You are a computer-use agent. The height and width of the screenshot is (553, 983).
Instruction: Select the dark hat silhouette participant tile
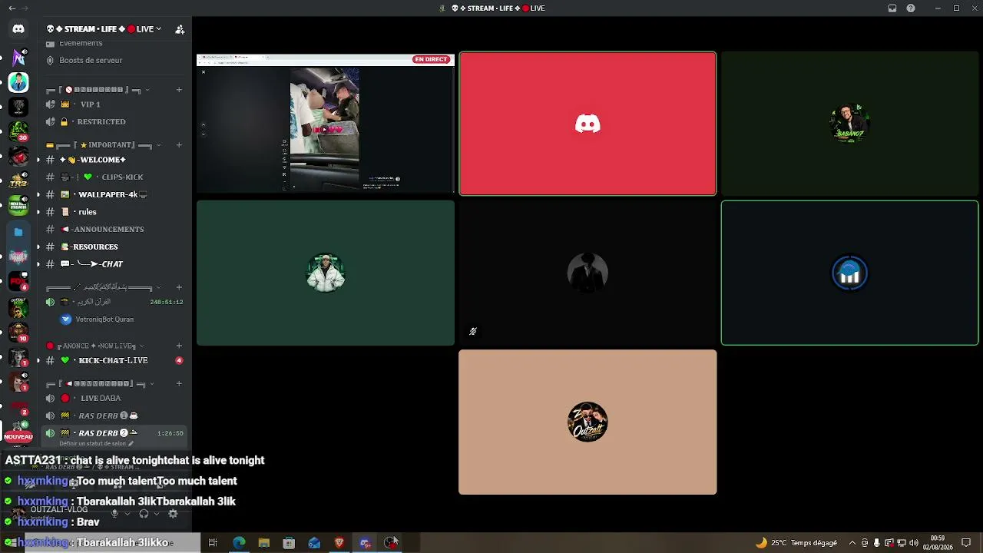click(x=587, y=273)
